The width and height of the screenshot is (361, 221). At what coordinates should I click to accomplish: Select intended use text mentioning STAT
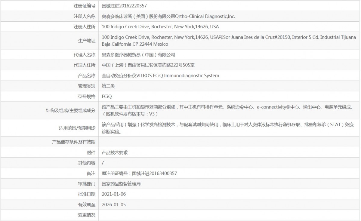[227, 128]
